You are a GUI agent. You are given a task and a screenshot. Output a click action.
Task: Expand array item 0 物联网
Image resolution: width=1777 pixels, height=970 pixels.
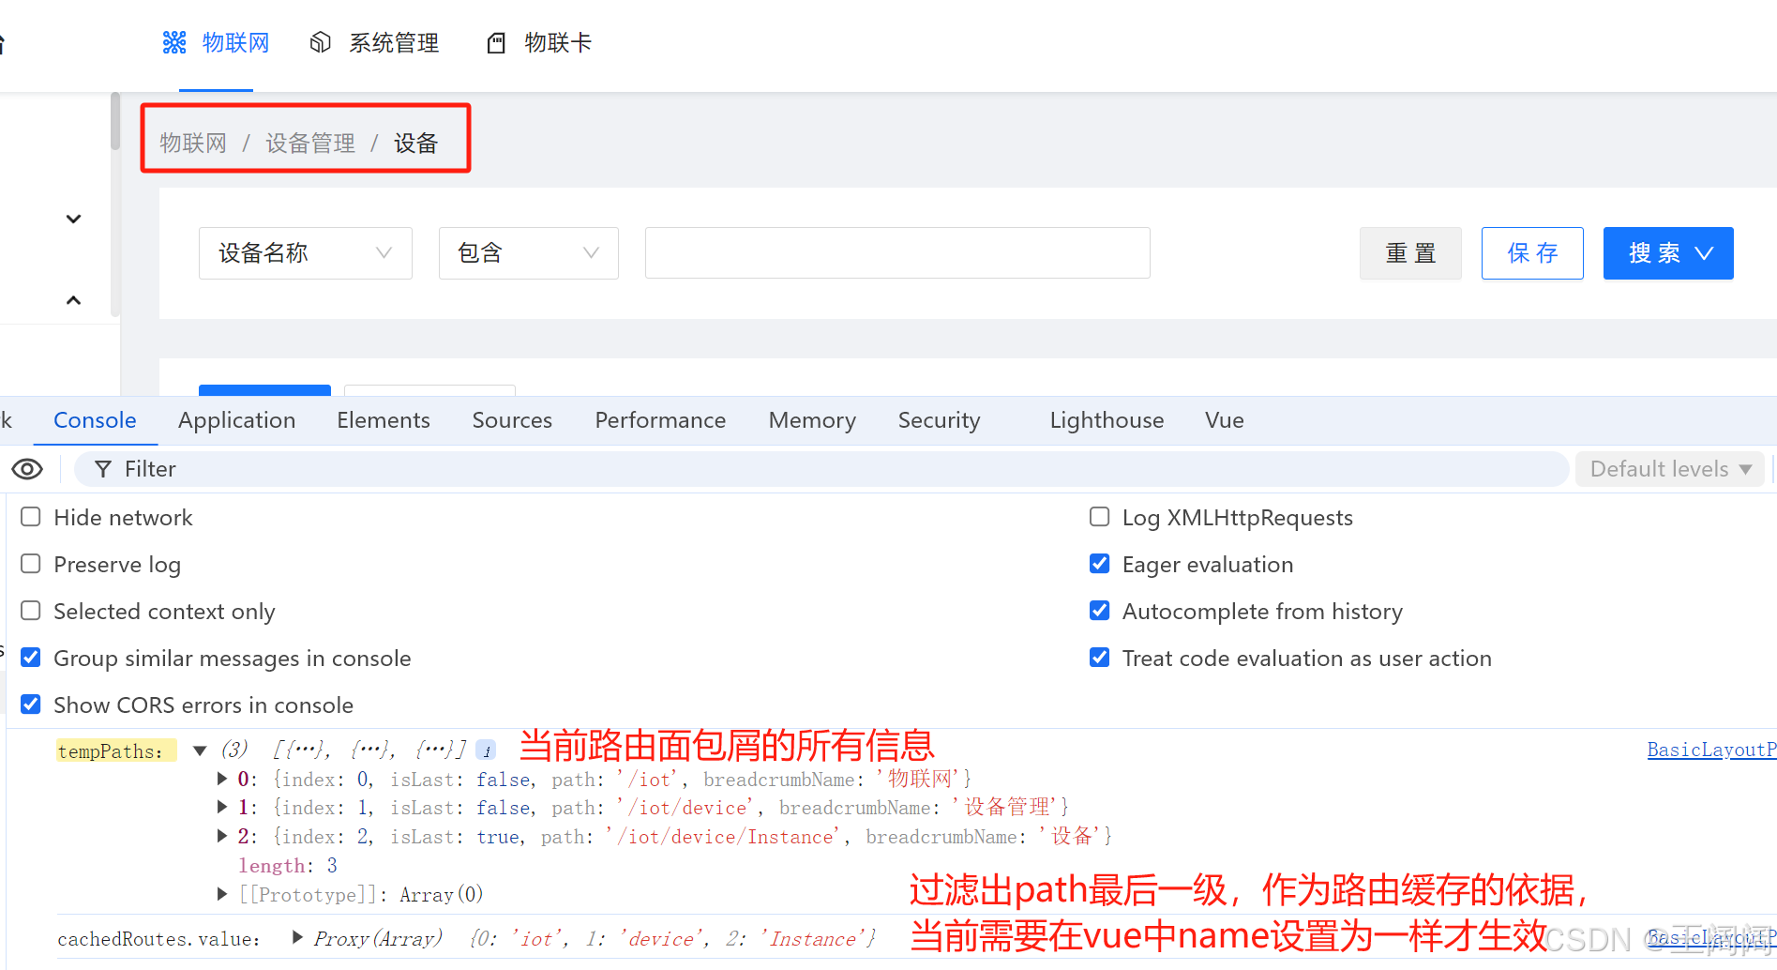click(x=222, y=779)
